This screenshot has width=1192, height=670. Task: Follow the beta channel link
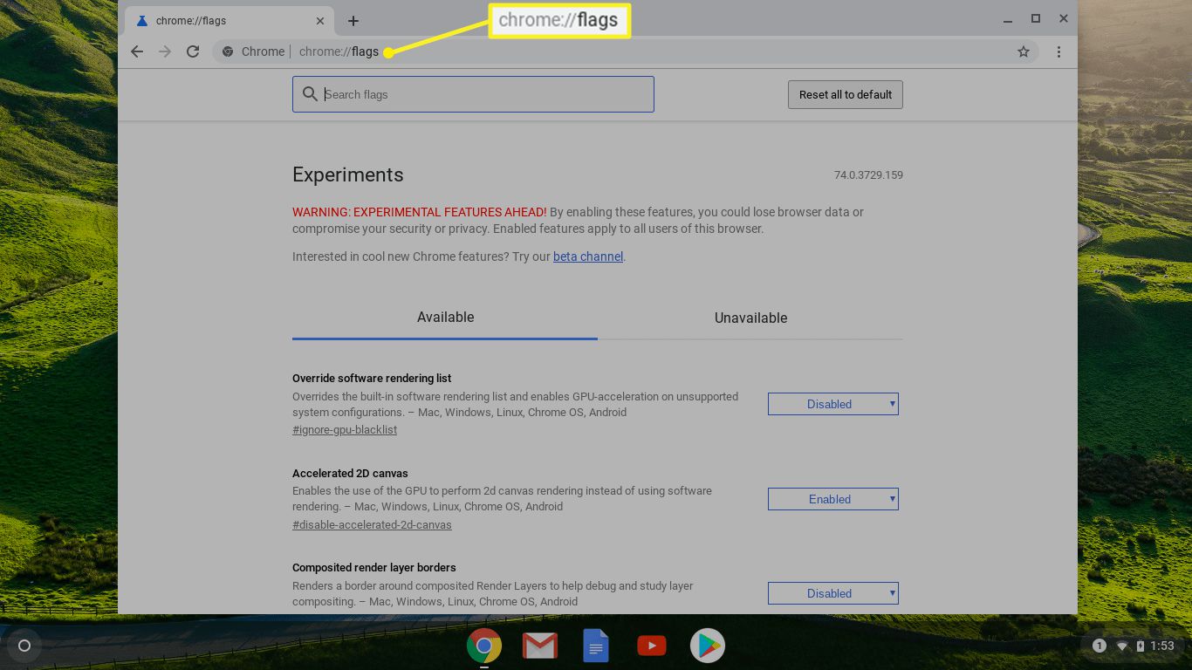coord(588,256)
